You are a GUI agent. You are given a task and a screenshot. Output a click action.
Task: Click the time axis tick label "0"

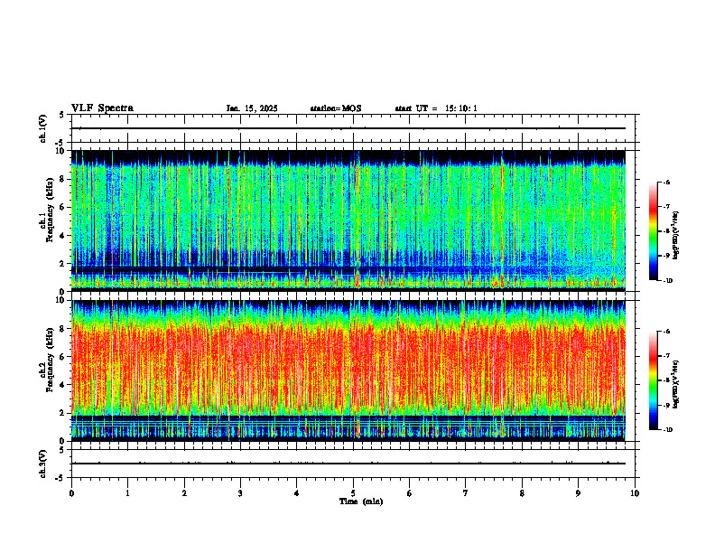[71, 493]
